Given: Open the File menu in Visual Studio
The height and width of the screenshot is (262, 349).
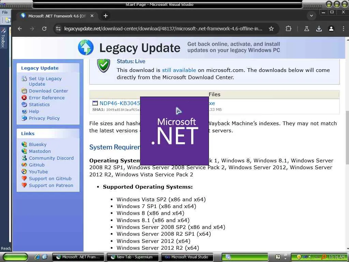Looking at the screenshot, I should tap(5, 12).
